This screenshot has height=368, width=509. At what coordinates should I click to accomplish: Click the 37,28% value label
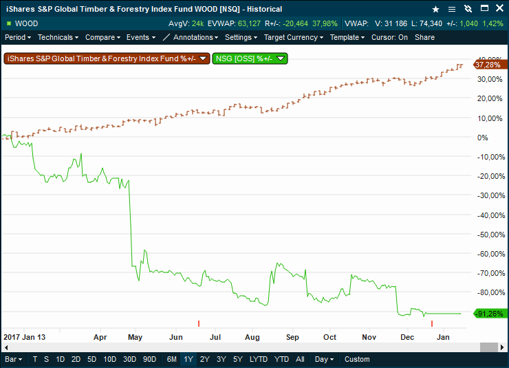[491, 65]
